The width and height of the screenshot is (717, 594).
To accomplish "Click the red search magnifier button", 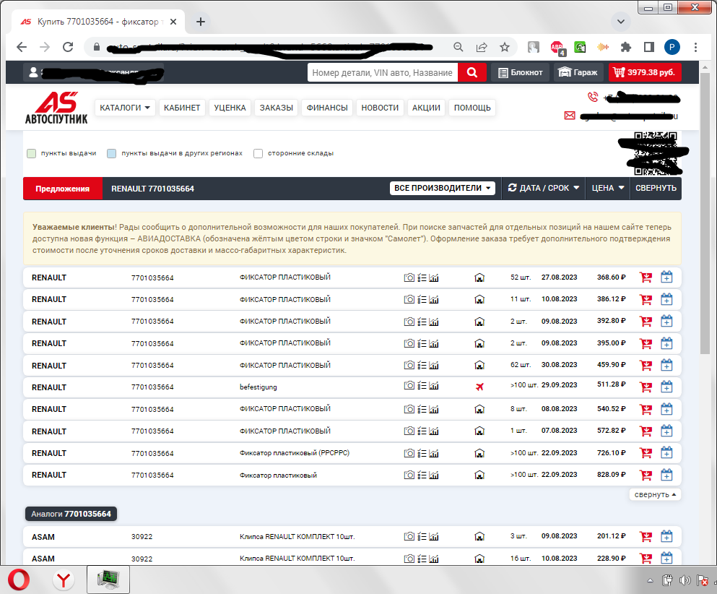I will 472,72.
